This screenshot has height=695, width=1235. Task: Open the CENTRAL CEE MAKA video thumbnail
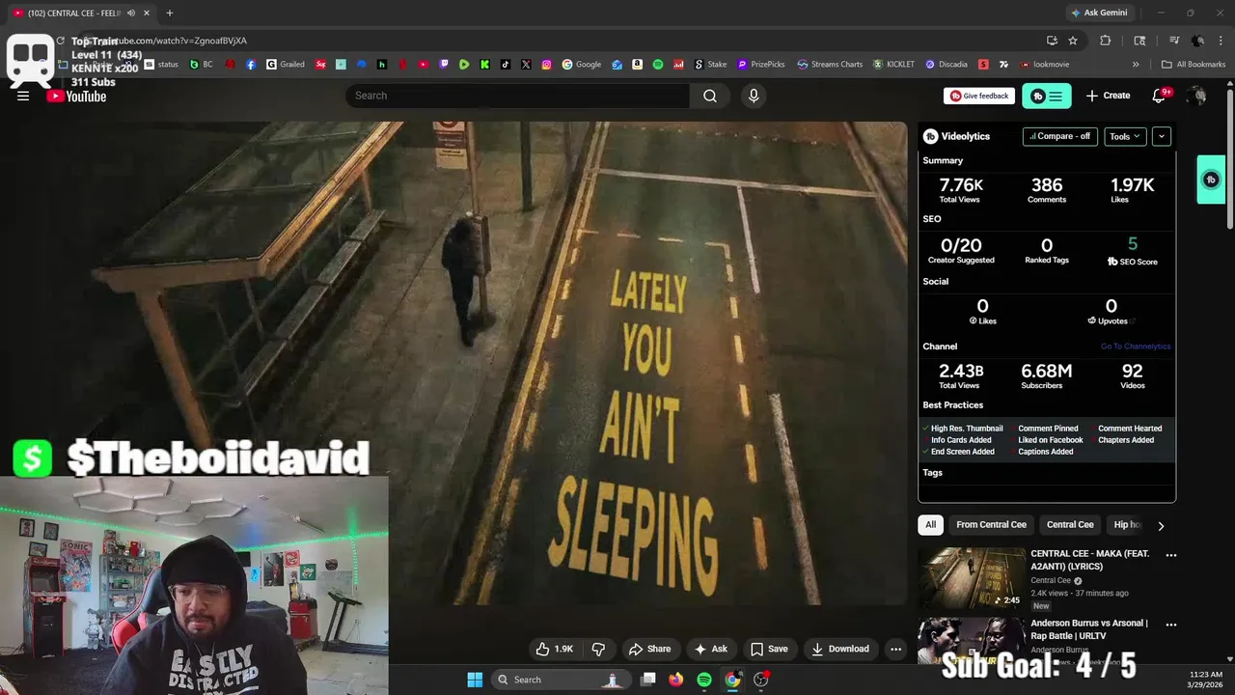(x=972, y=577)
